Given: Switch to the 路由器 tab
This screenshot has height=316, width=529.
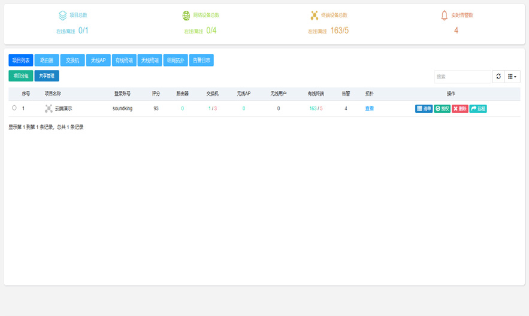Looking at the screenshot, I should pyautogui.click(x=47, y=60).
